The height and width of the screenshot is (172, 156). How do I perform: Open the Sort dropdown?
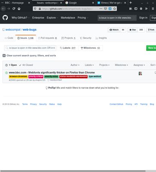coord(153,65)
